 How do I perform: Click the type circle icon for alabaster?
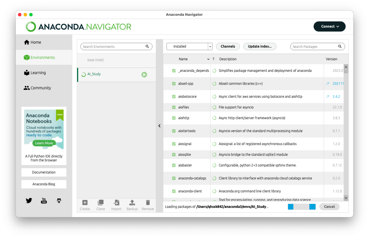[x=214, y=165]
